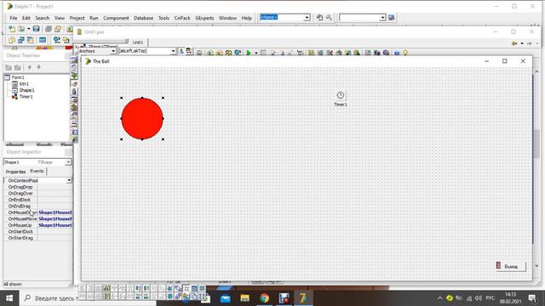The image size is (545, 306).
Task: Select the OnDragOver event row
Action: coord(37,193)
